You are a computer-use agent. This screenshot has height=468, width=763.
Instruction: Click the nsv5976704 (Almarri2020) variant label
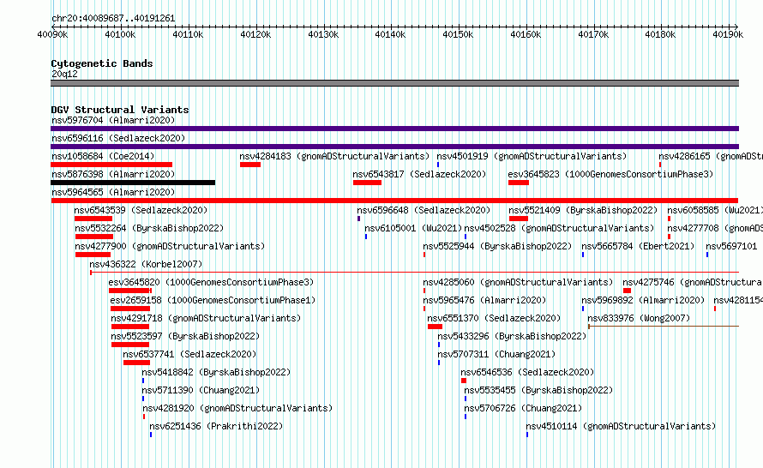pos(113,120)
